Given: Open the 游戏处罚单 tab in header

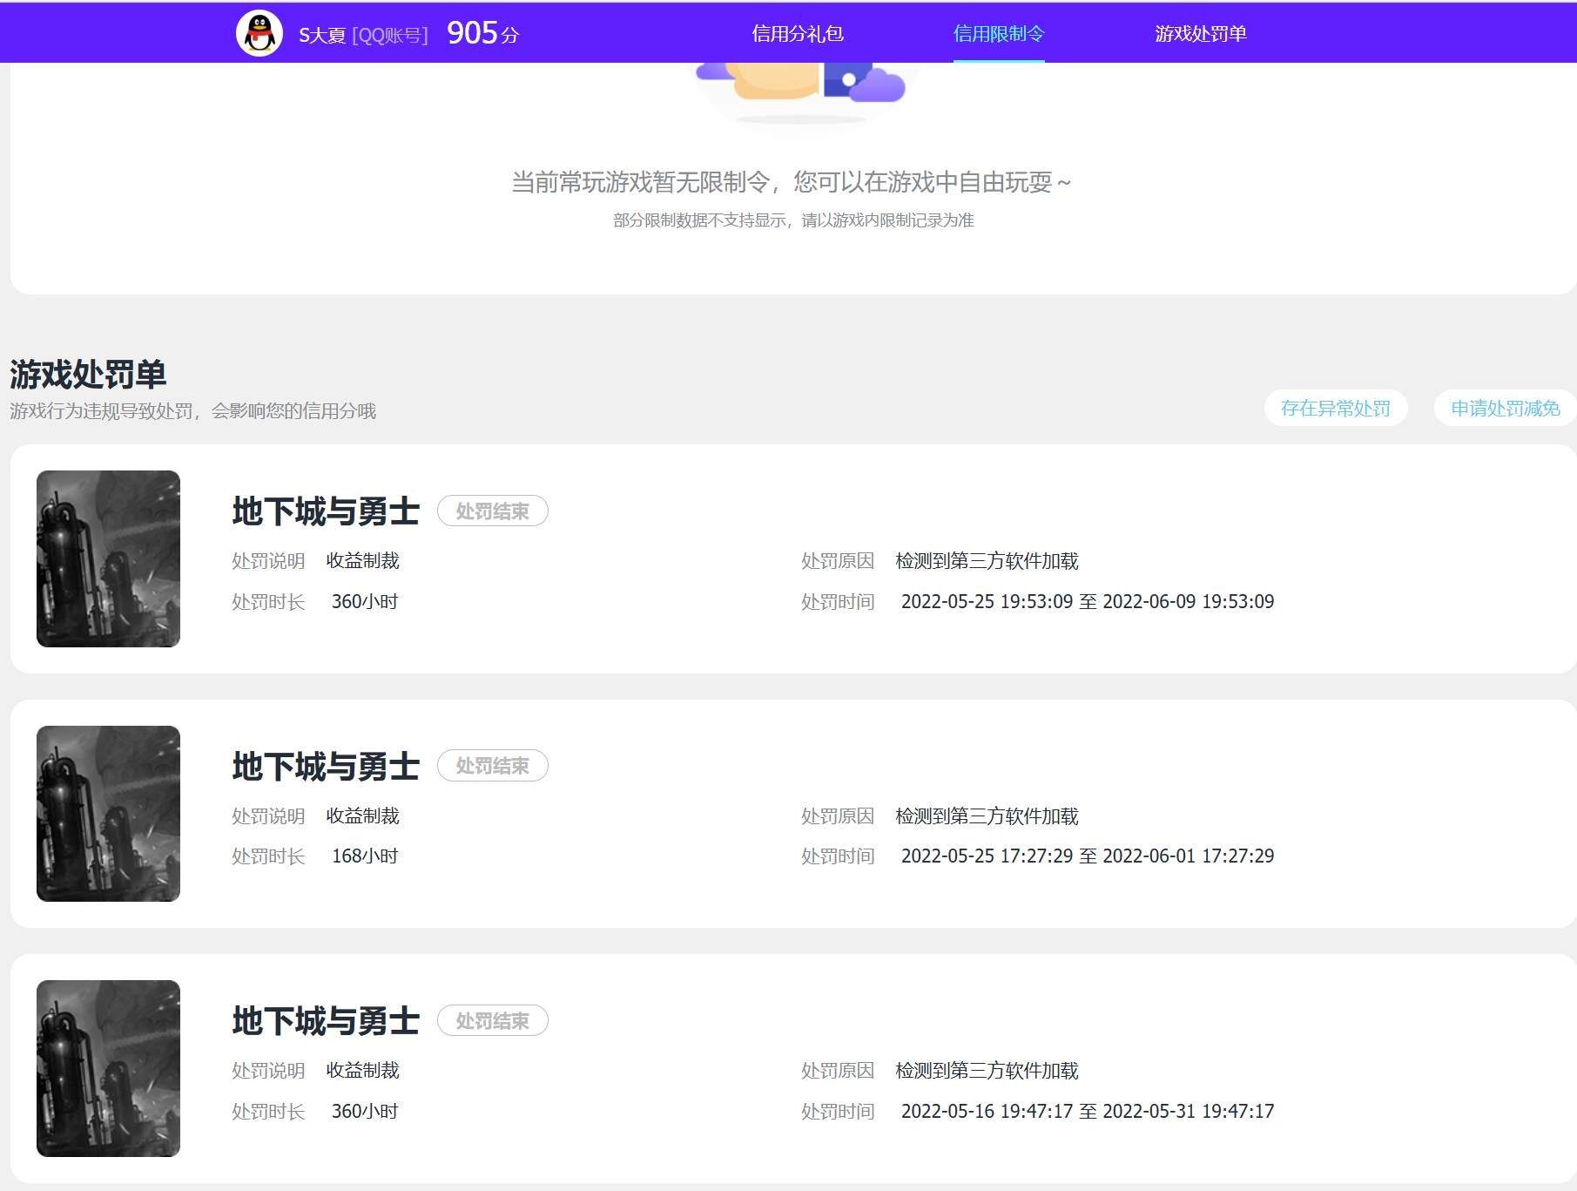Looking at the screenshot, I should (x=1201, y=34).
